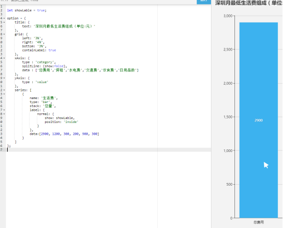Click the "type : 'value'" line
The image size is (283, 228).
(35, 82)
